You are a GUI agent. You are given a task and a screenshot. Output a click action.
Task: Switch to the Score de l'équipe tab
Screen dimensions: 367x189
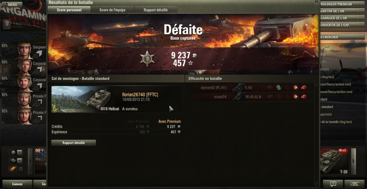[112, 10]
